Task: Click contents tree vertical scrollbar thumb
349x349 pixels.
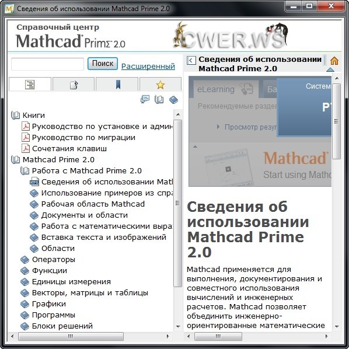Action: pos(177,203)
